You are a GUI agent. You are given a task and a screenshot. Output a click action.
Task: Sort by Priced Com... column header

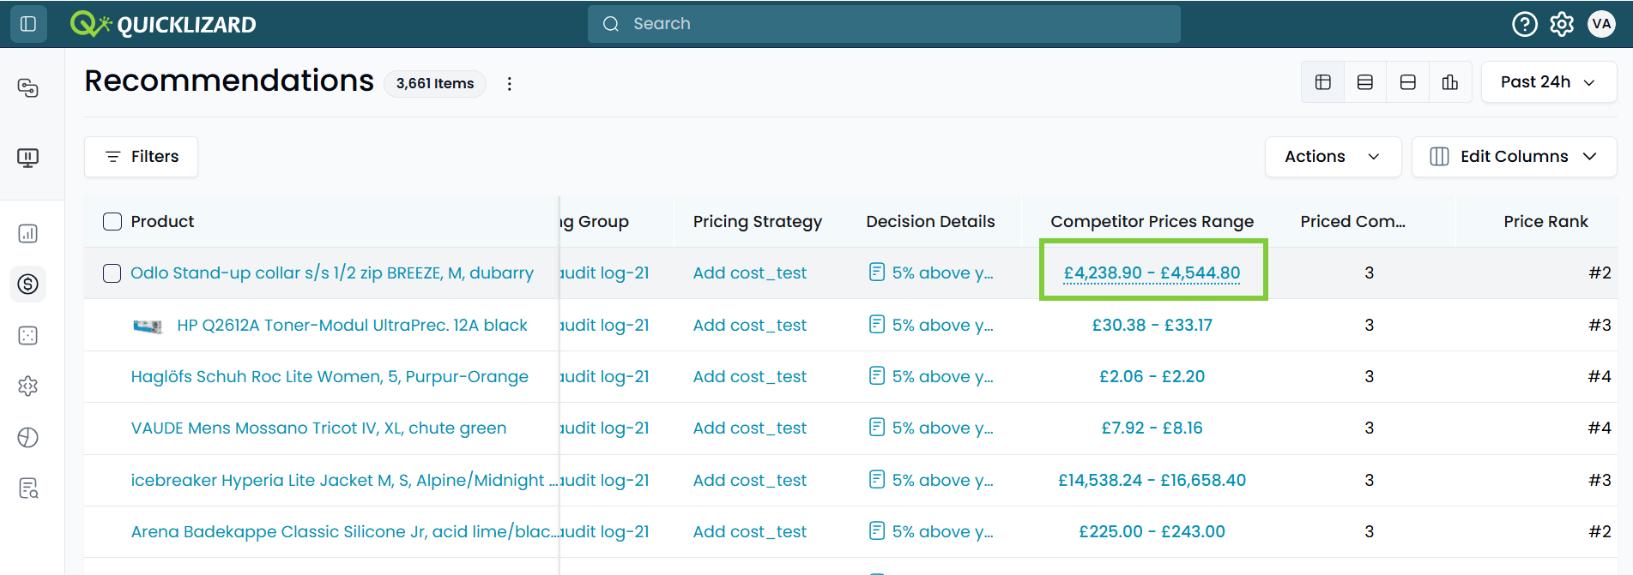coord(1352,222)
